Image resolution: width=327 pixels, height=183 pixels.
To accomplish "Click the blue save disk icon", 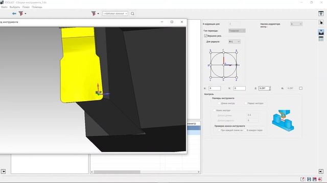I will pos(309,179).
